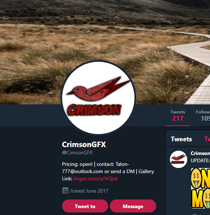The height and width of the screenshot is (215, 210).
Task: Click the Pricing: open! bio text
Action: point(77,164)
